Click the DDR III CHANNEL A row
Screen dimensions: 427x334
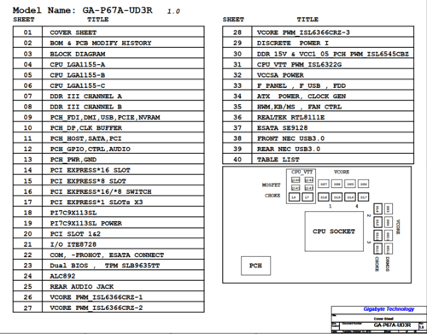108,96
